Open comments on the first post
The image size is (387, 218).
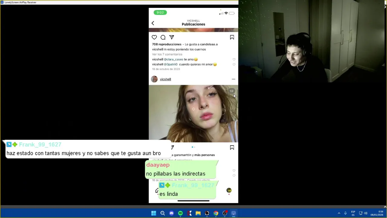163,37
